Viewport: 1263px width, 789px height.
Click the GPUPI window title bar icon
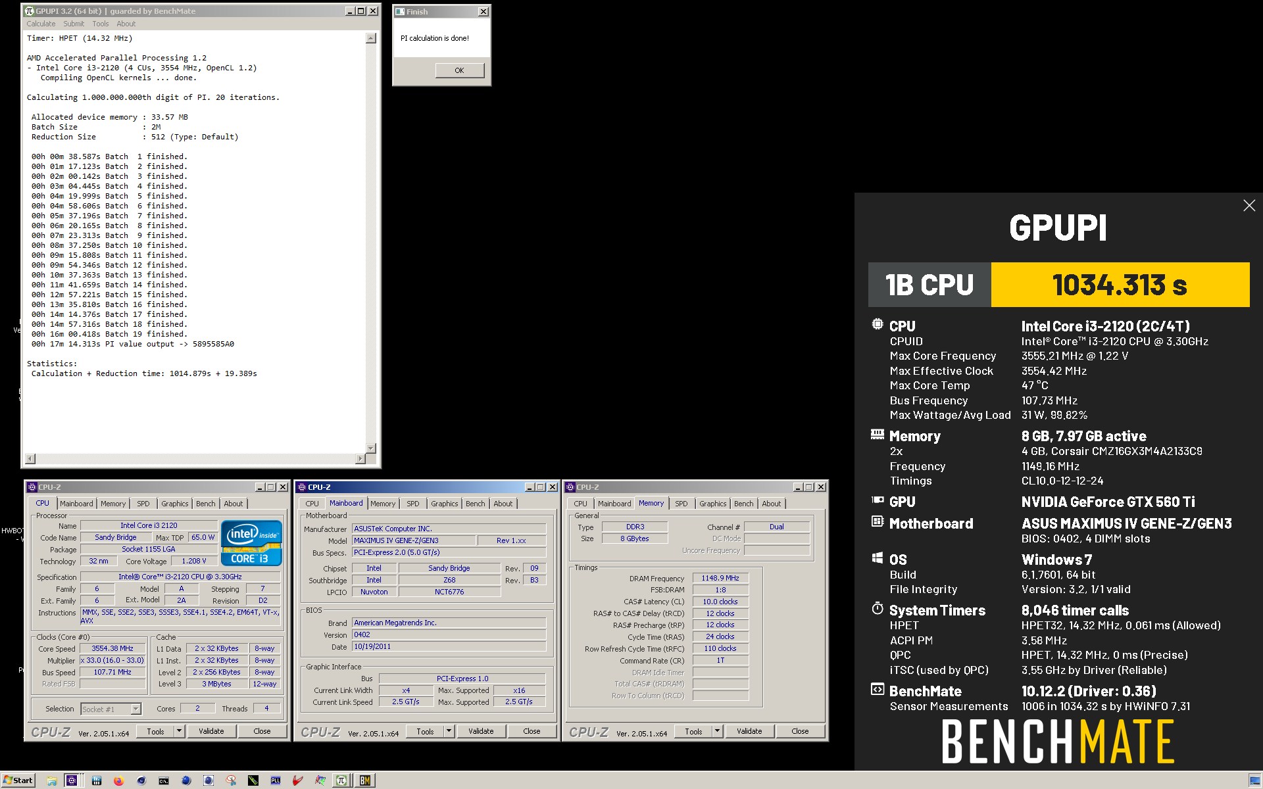pos(29,11)
